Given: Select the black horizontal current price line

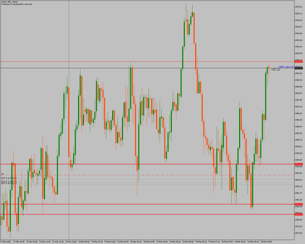Looking at the screenshot, I should [x=147, y=68].
